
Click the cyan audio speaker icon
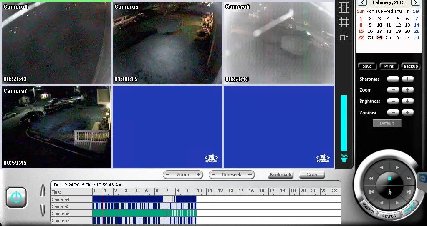(344, 158)
